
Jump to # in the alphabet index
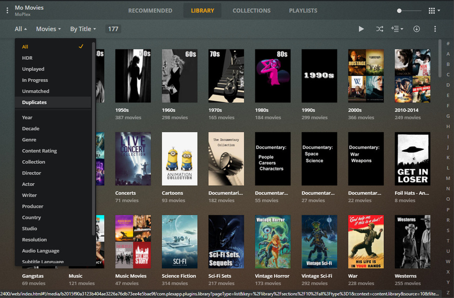click(x=448, y=44)
